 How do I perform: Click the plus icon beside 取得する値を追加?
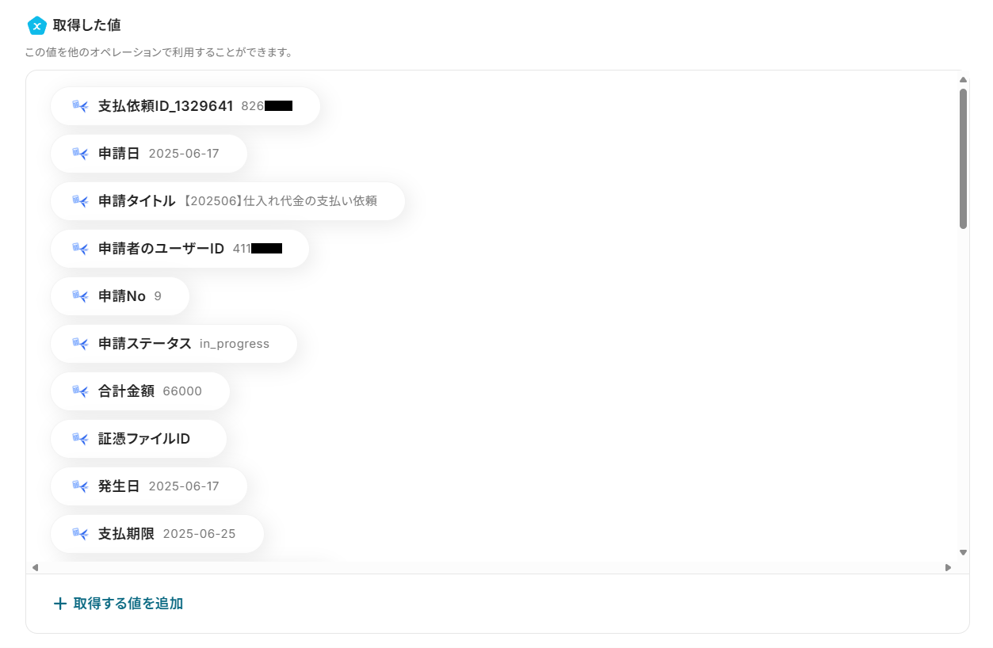point(59,604)
